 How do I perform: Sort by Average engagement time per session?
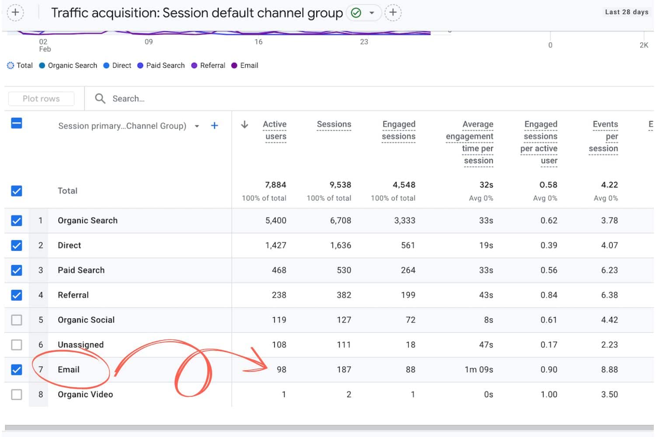[x=470, y=142]
